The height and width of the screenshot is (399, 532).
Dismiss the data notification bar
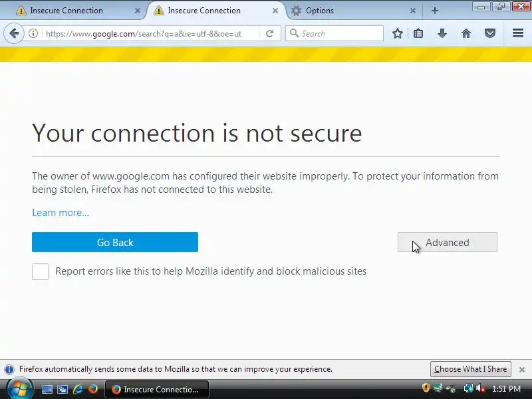[522, 370]
